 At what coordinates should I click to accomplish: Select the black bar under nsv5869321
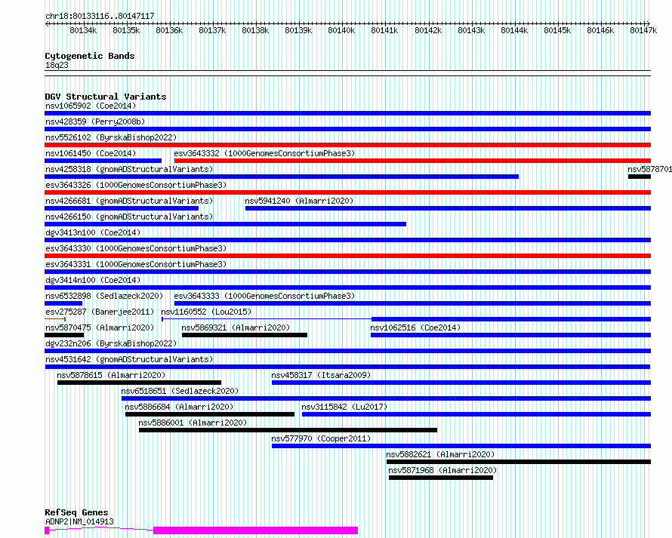(x=245, y=335)
